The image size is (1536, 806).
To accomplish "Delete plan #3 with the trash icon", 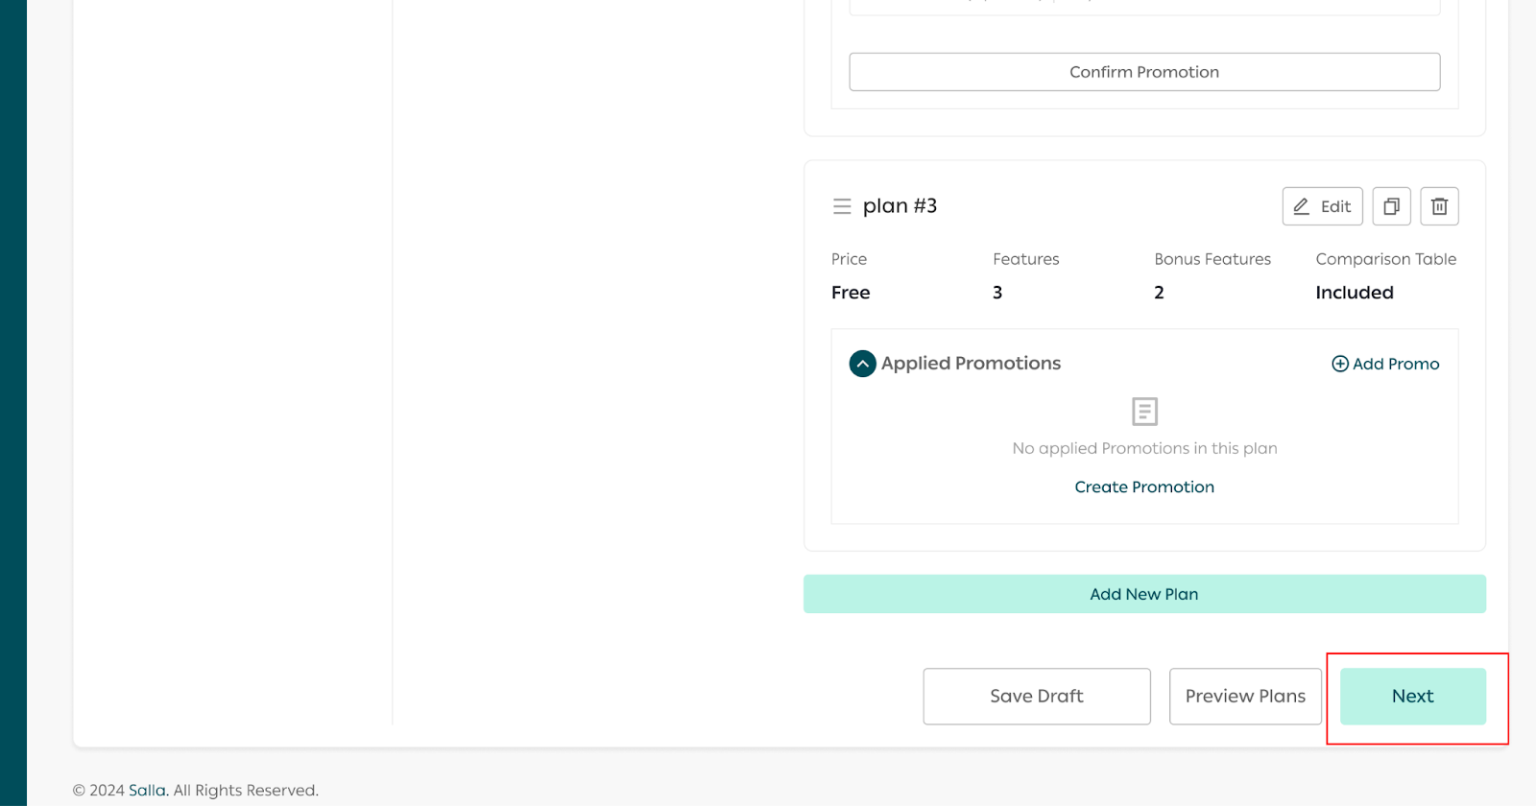I will pos(1439,206).
